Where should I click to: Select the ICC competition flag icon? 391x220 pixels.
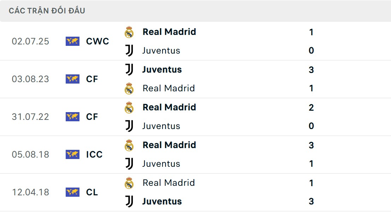pyautogui.click(x=72, y=154)
